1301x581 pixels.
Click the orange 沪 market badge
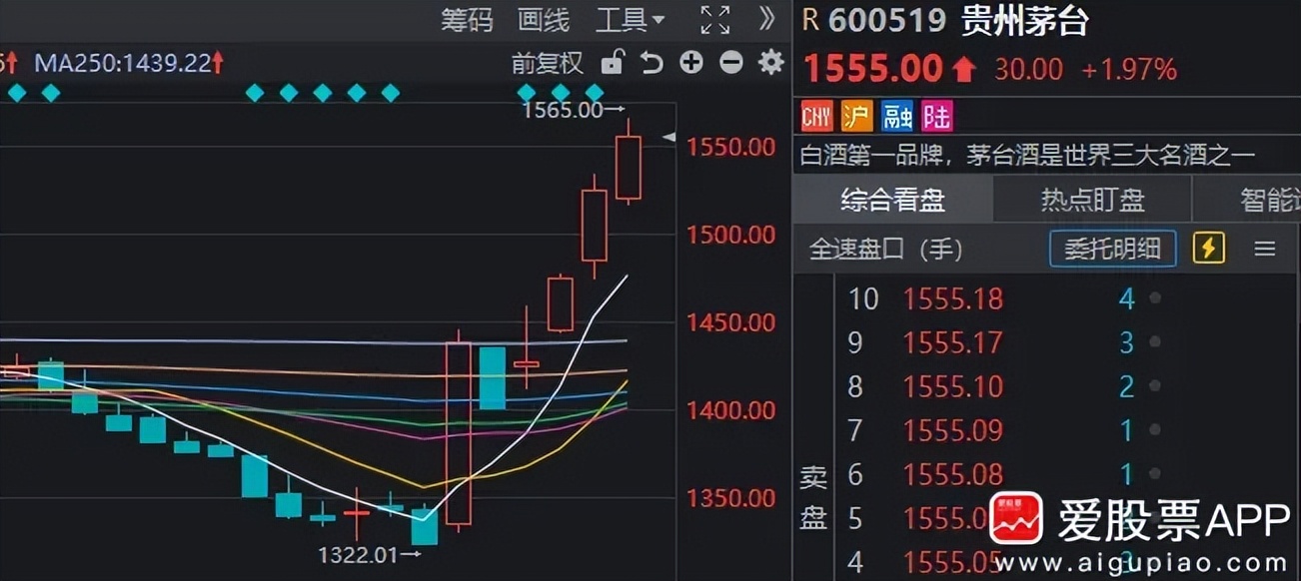click(x=856, y=117)
